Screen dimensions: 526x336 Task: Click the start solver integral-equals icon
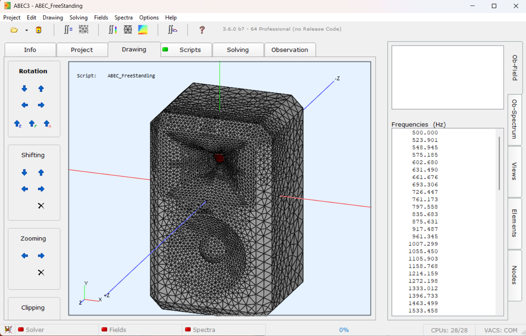68,30
